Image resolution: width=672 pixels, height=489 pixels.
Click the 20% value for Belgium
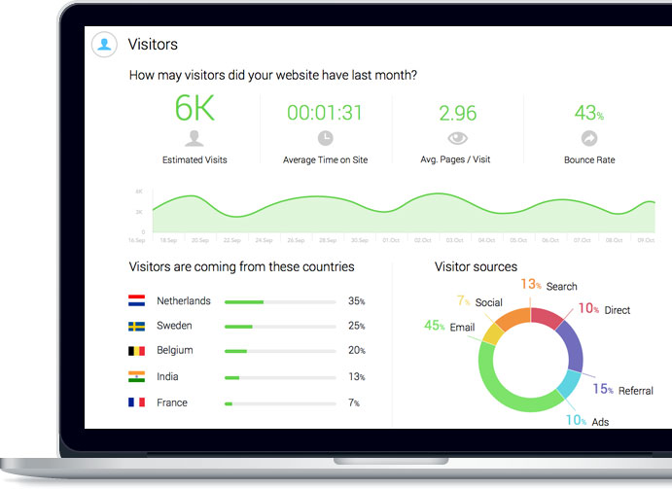coord(357,350)
